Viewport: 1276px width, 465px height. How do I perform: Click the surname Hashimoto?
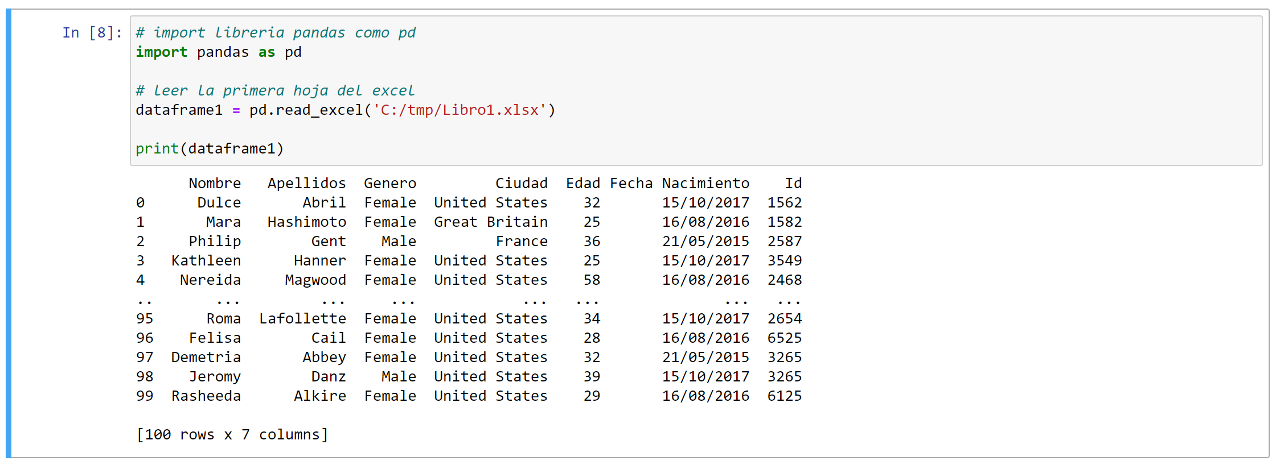pyautogui.click(x=307, y=222)
